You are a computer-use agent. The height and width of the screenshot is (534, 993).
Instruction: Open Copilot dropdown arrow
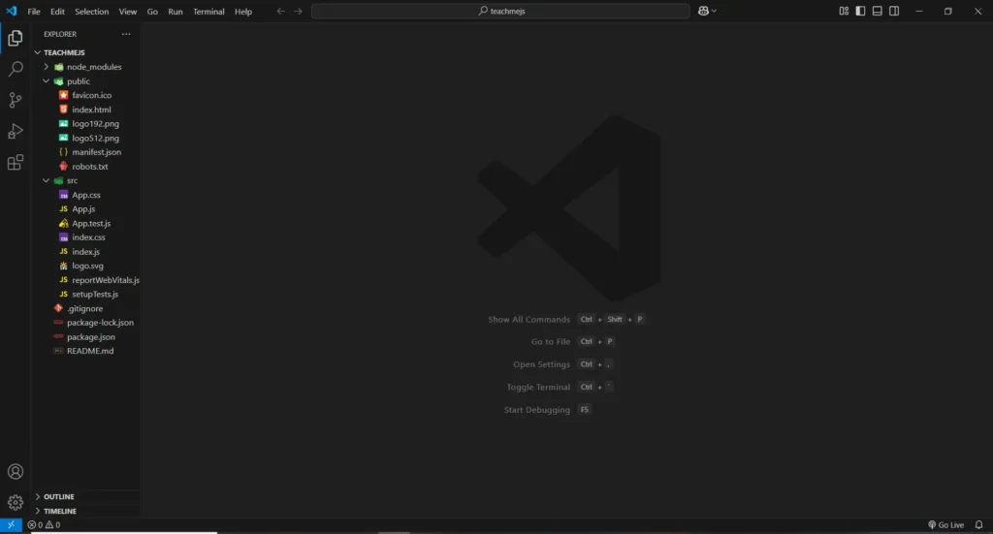(x=715, y=11)
